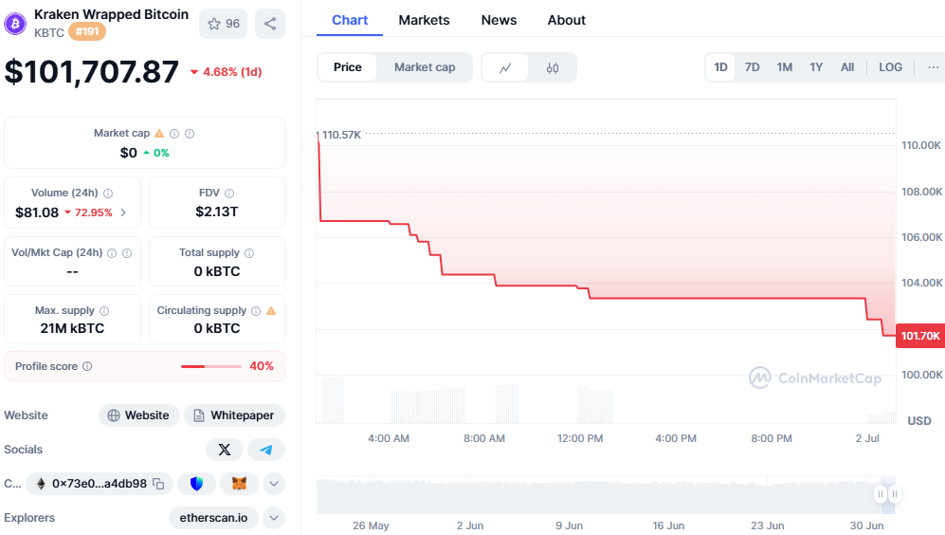Click the FDV info icon
The width and height of the screenshot is (945, 535).
(x=229, y=193)
